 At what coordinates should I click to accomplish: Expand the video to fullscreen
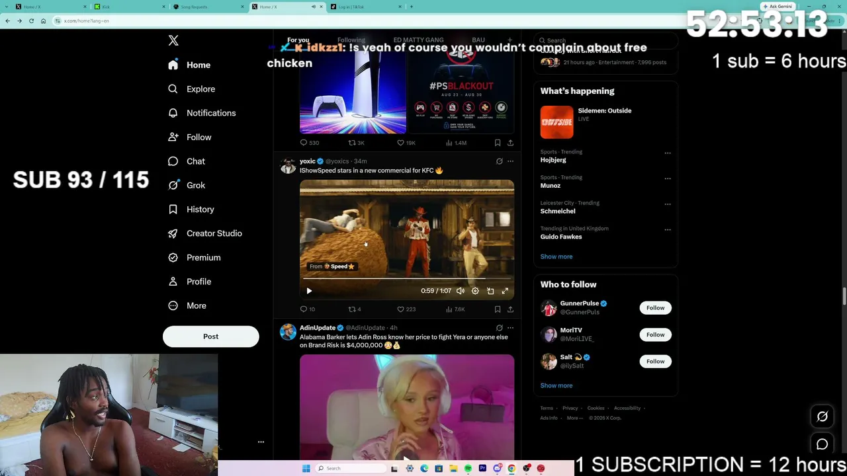(x=505, y=291)
